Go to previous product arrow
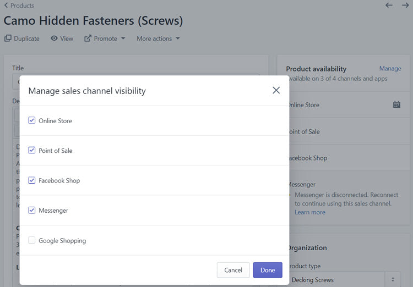This screenshot has width=413, height=287. point(389,5)
